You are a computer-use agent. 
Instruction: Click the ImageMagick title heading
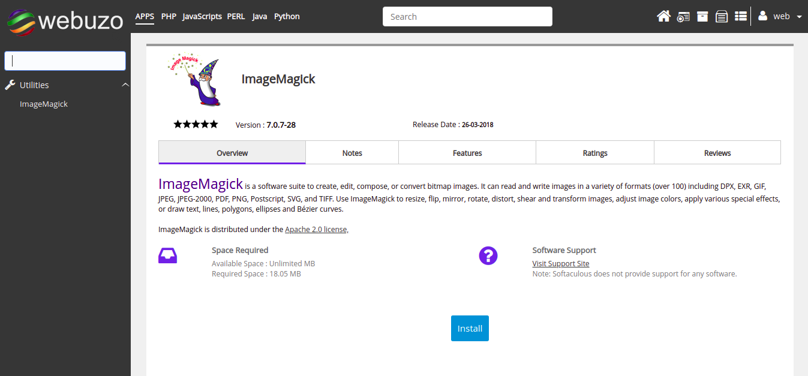point(278,79)
